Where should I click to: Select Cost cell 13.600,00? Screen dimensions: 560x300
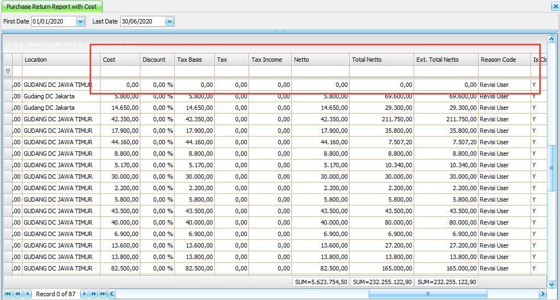120,245
